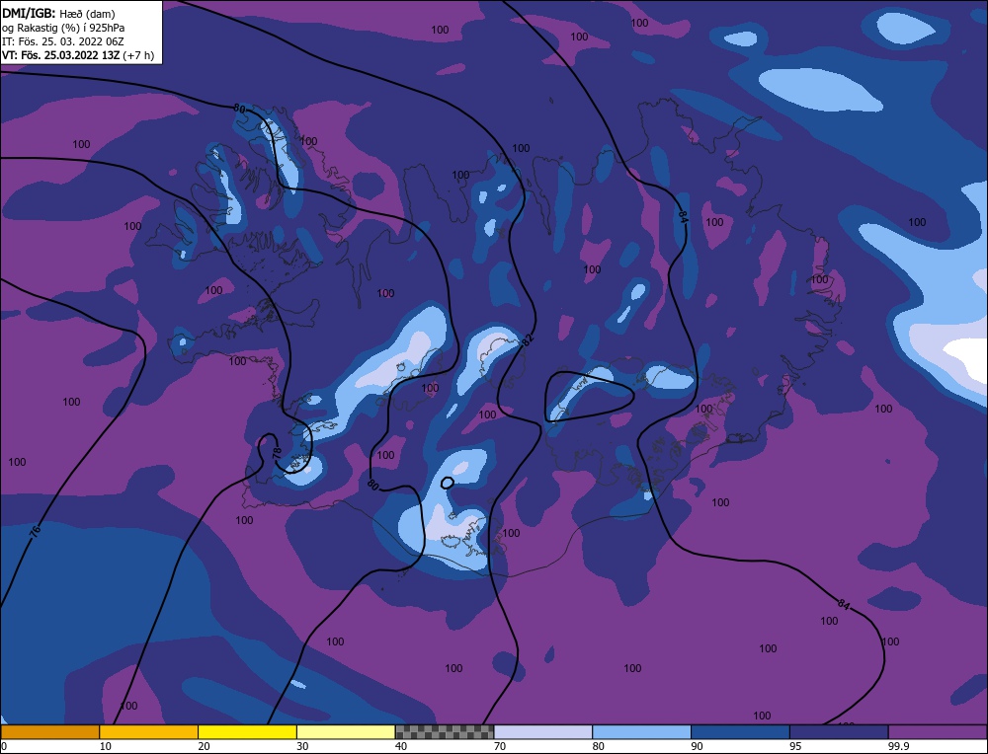
Task: Click the legend tick label "70"
Action: coord(500,746)
